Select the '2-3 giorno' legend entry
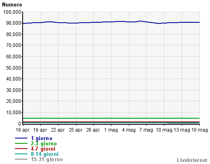The image size is (210, 164). pyautogui.click(x=44, y=144)
